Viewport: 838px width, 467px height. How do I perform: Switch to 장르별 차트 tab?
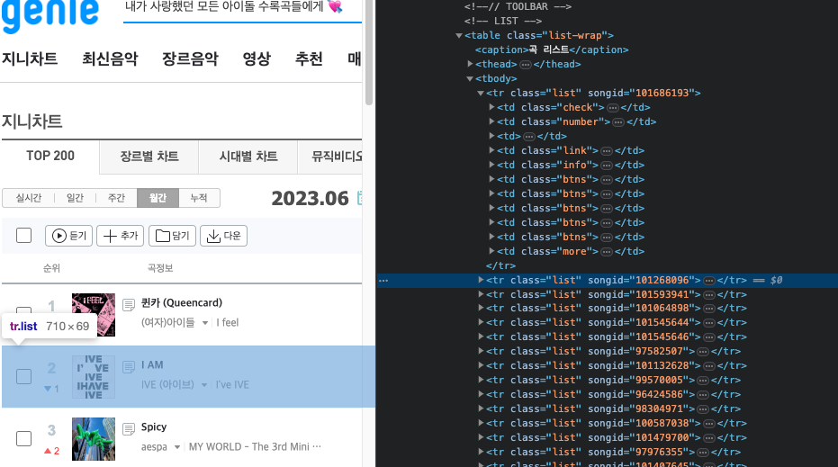point(149,157)
